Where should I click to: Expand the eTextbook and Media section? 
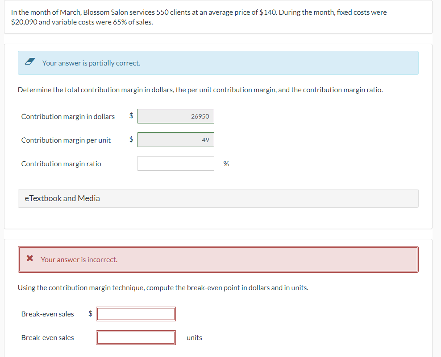218,198
